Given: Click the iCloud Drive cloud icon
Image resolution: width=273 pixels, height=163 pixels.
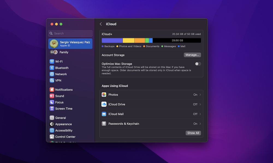Looking at the screenshot, I should click(x=104, y=104).
